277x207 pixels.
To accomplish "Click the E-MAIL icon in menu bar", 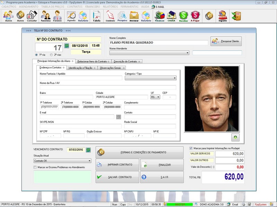I will click(x=158, y=7).
